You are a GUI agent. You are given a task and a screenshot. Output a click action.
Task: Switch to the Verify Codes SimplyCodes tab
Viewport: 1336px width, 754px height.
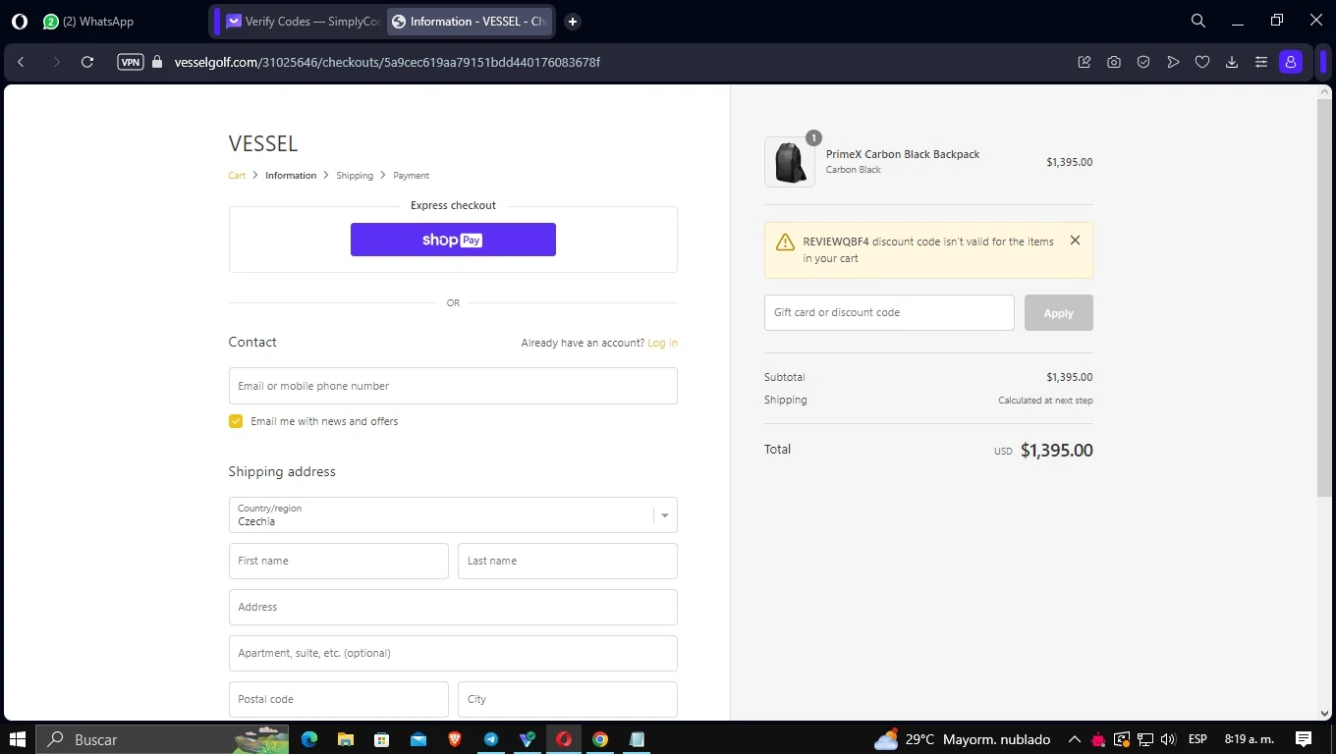click(303, 22)
